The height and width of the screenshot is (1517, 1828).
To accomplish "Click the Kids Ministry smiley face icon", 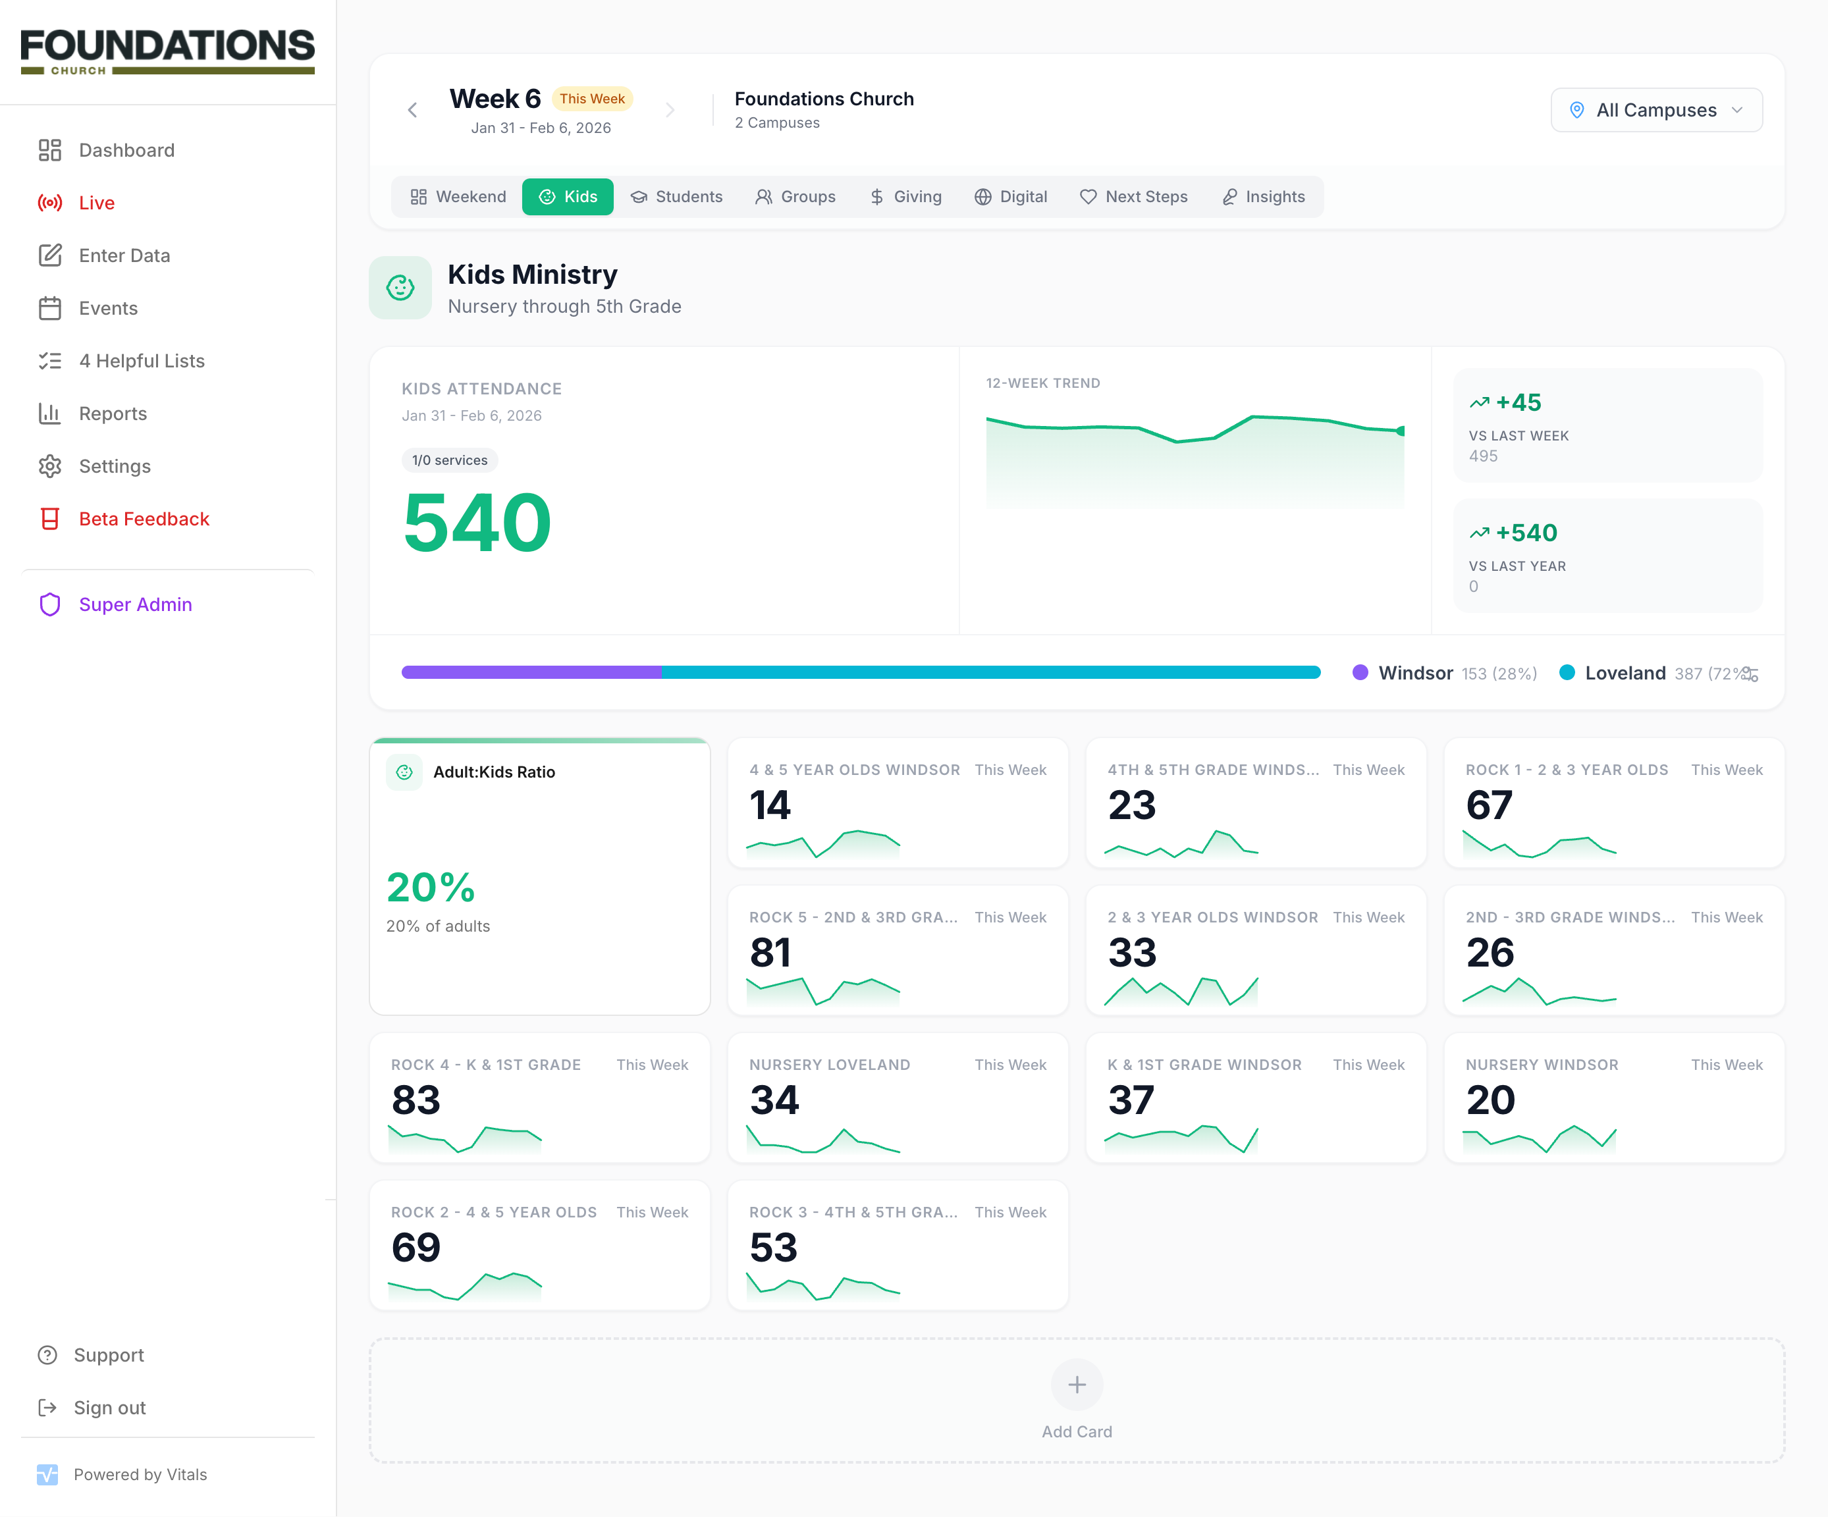I will (x=400, y=287).
